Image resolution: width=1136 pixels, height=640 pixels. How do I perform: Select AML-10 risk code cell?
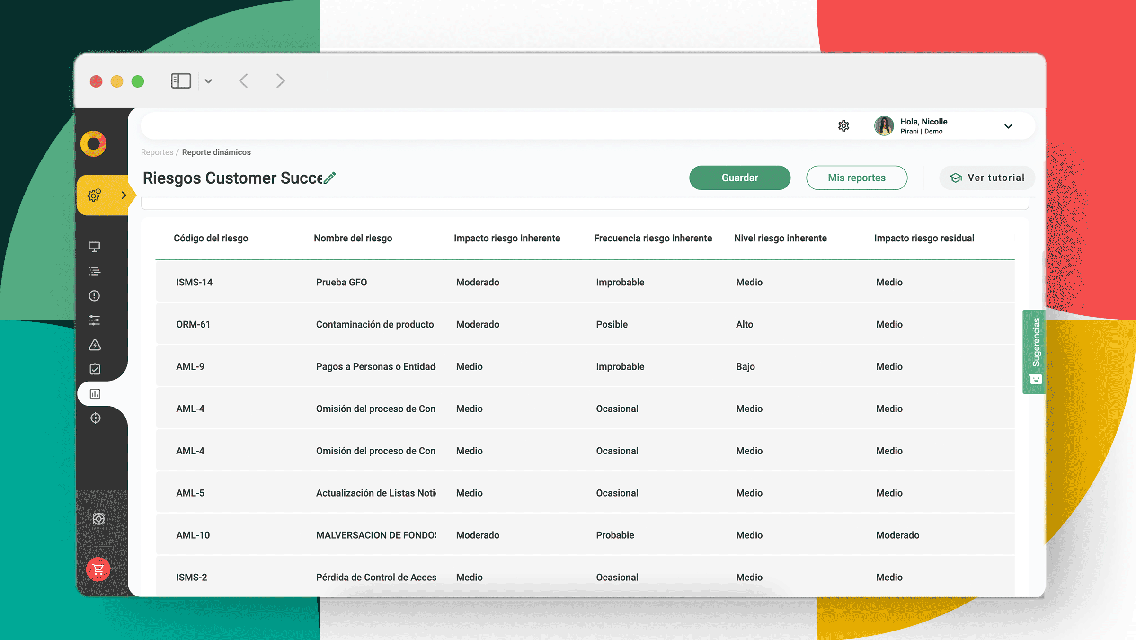193,535
